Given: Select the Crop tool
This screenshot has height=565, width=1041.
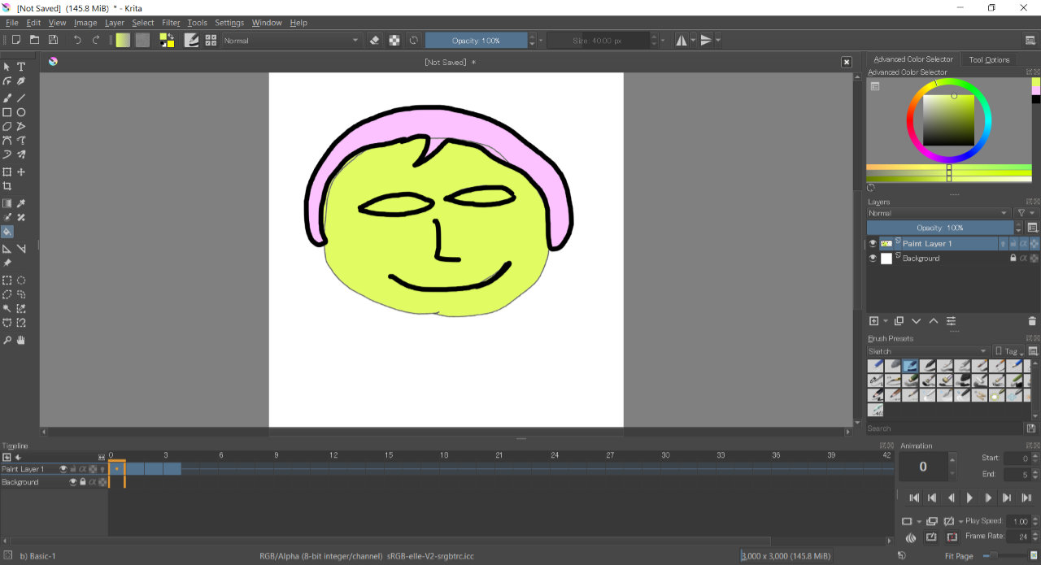Looking at the screenshot, I should tap(7, 186).
